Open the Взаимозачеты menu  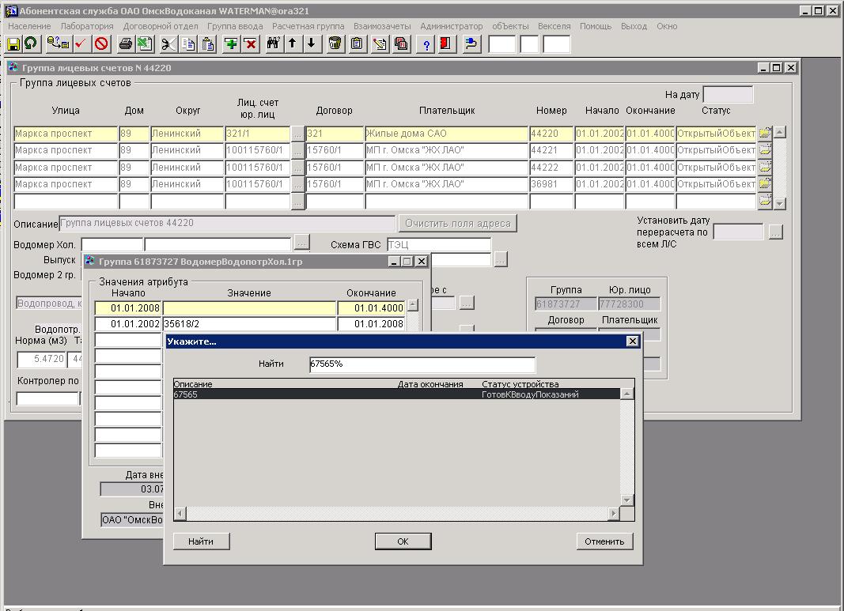pos(382,26)
